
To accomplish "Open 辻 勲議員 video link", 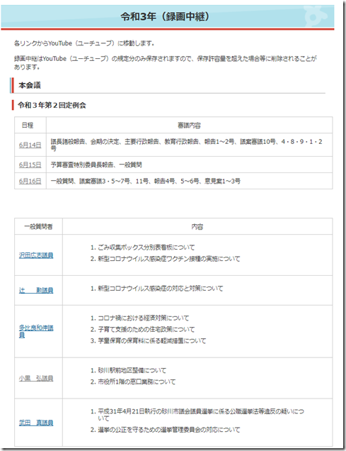I will tap(36, 290).
